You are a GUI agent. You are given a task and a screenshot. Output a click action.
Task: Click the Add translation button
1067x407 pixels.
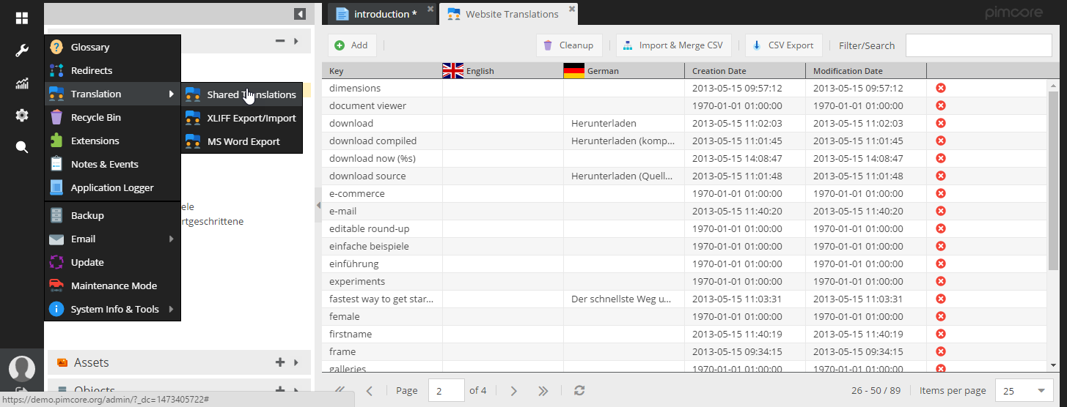tap(352, 45)
